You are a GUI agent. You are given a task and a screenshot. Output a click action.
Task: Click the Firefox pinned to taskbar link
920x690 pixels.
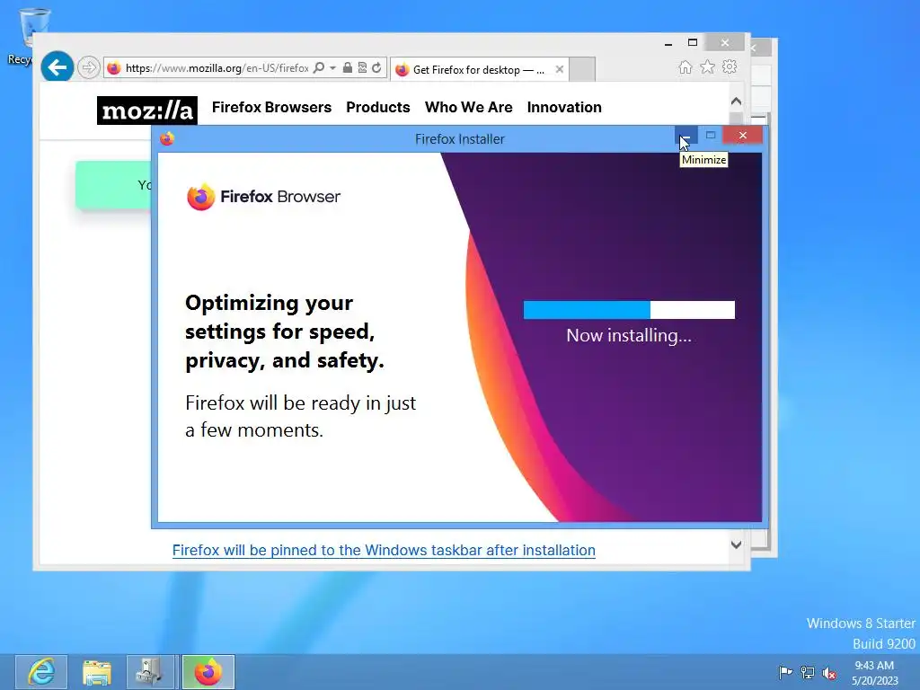(x=384, y=551)
